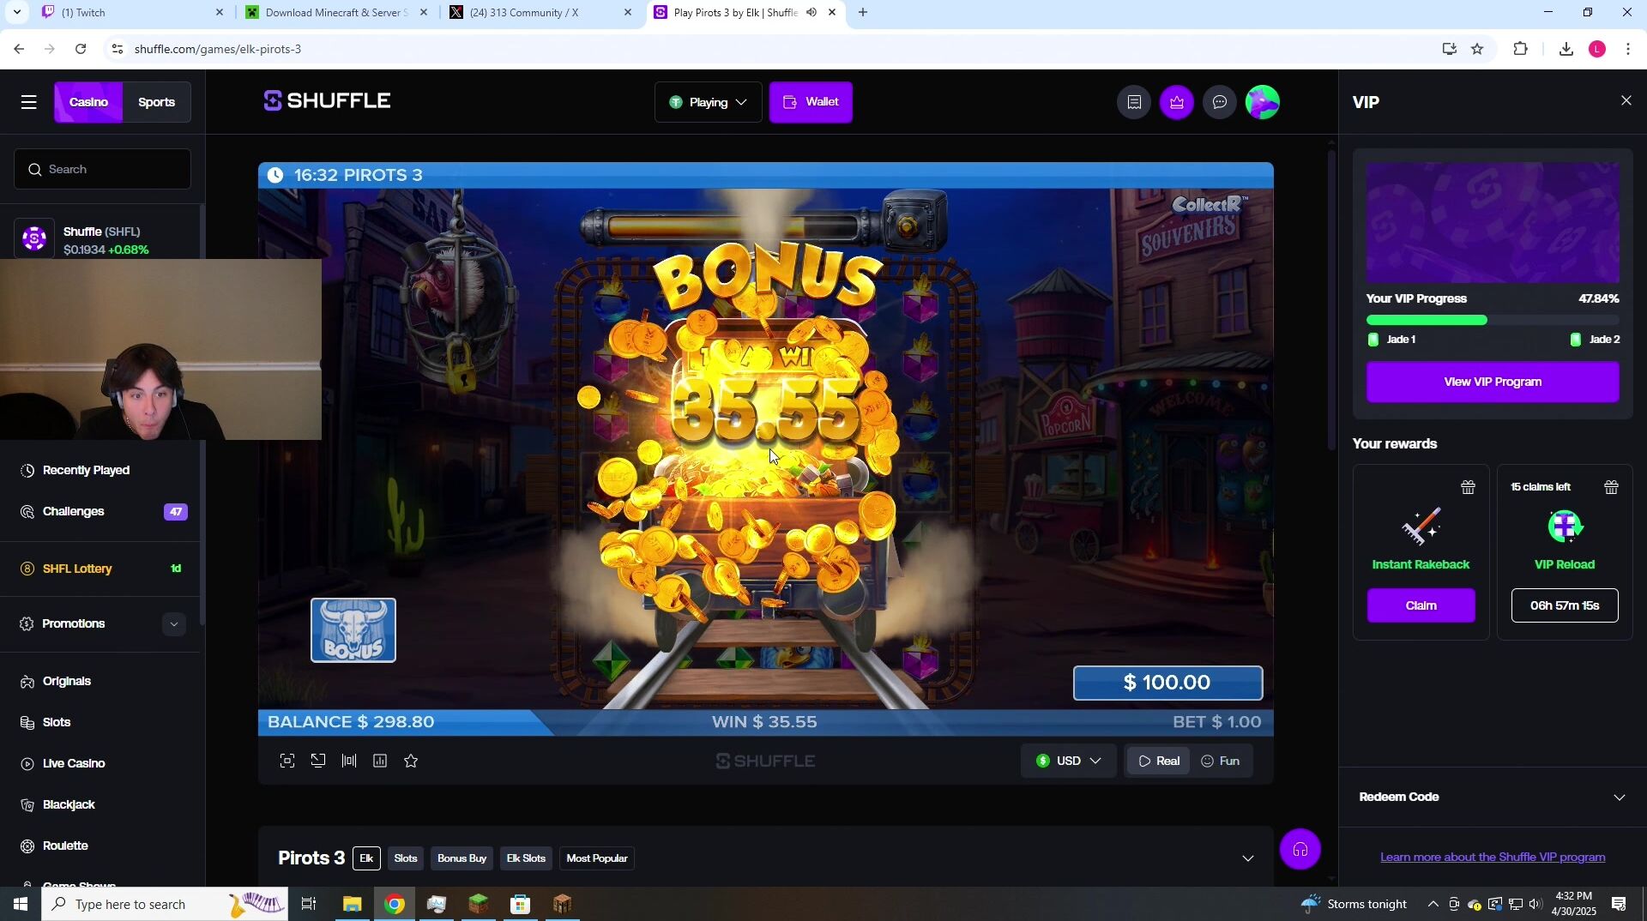Favorite the game with star icon

pos(411,761)
